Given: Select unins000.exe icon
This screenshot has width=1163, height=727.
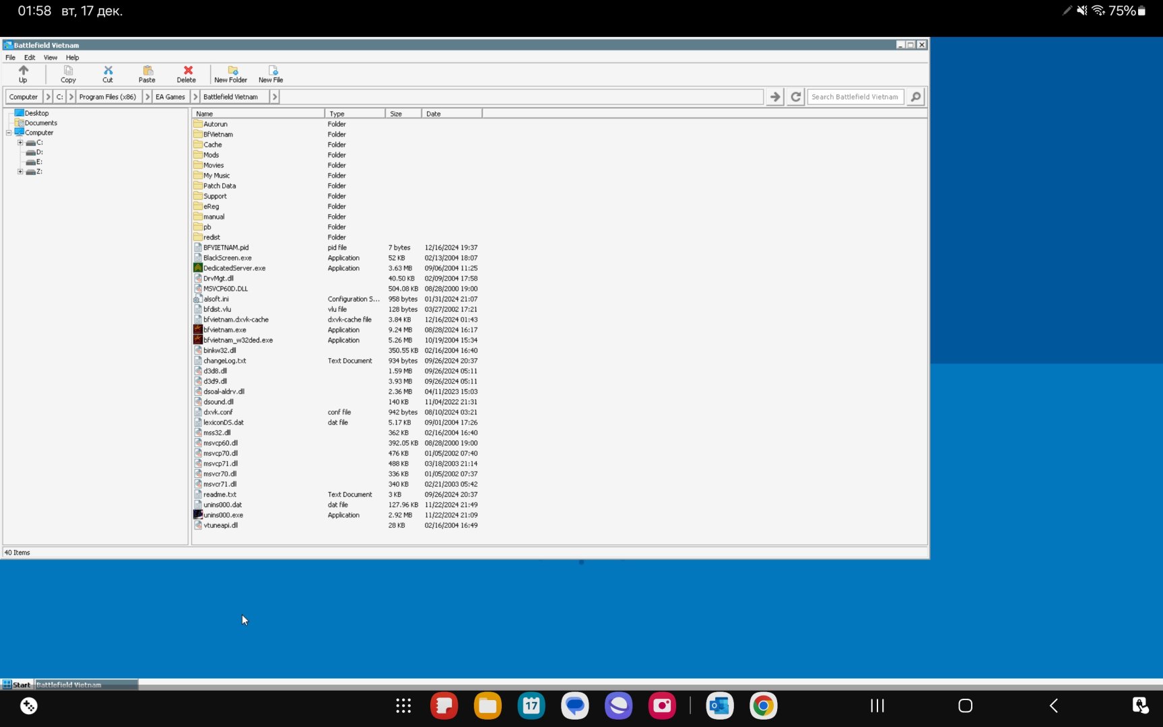Looking at the screenshot, I should [x=198, y=515].
